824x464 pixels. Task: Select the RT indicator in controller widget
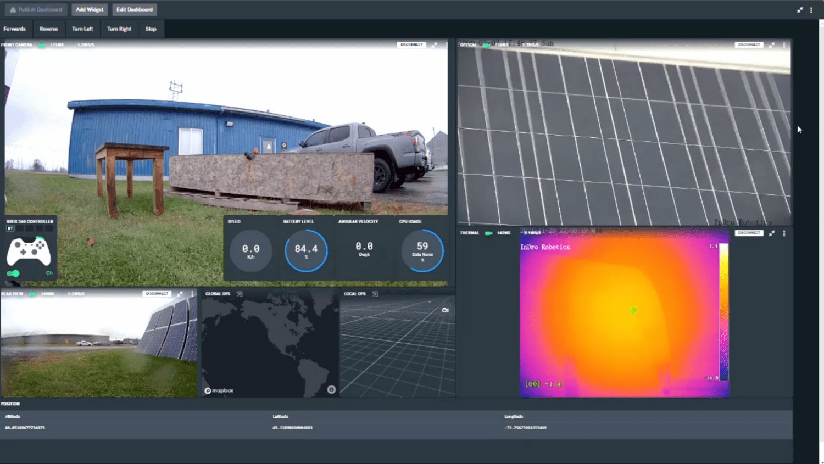coord(10,228)
